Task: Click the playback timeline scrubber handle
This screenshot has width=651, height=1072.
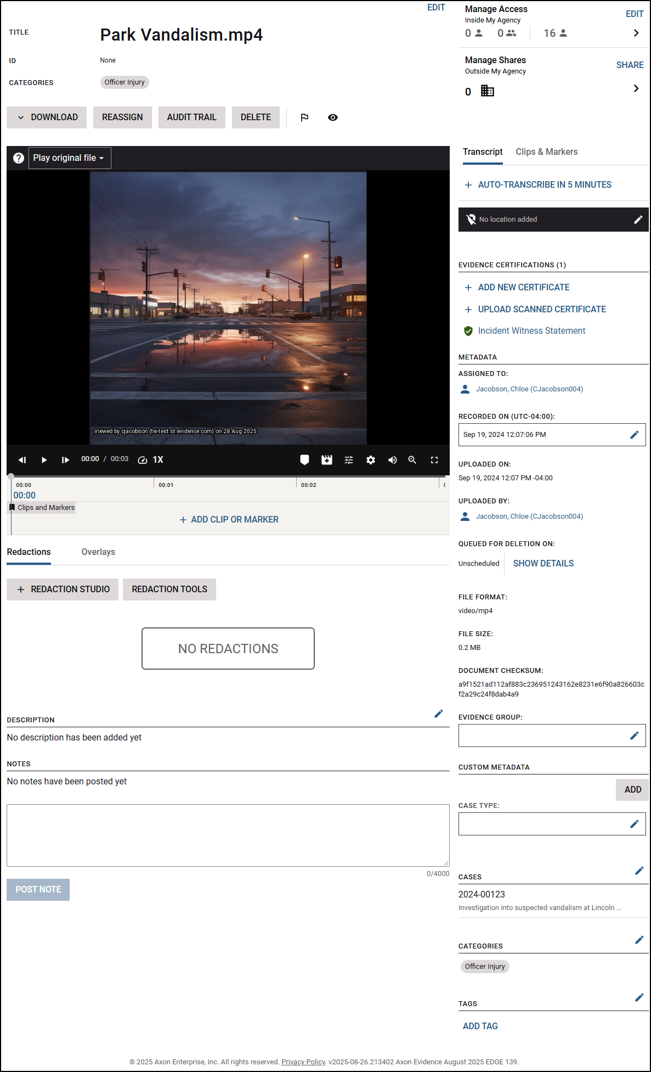Action: [11, 476]
